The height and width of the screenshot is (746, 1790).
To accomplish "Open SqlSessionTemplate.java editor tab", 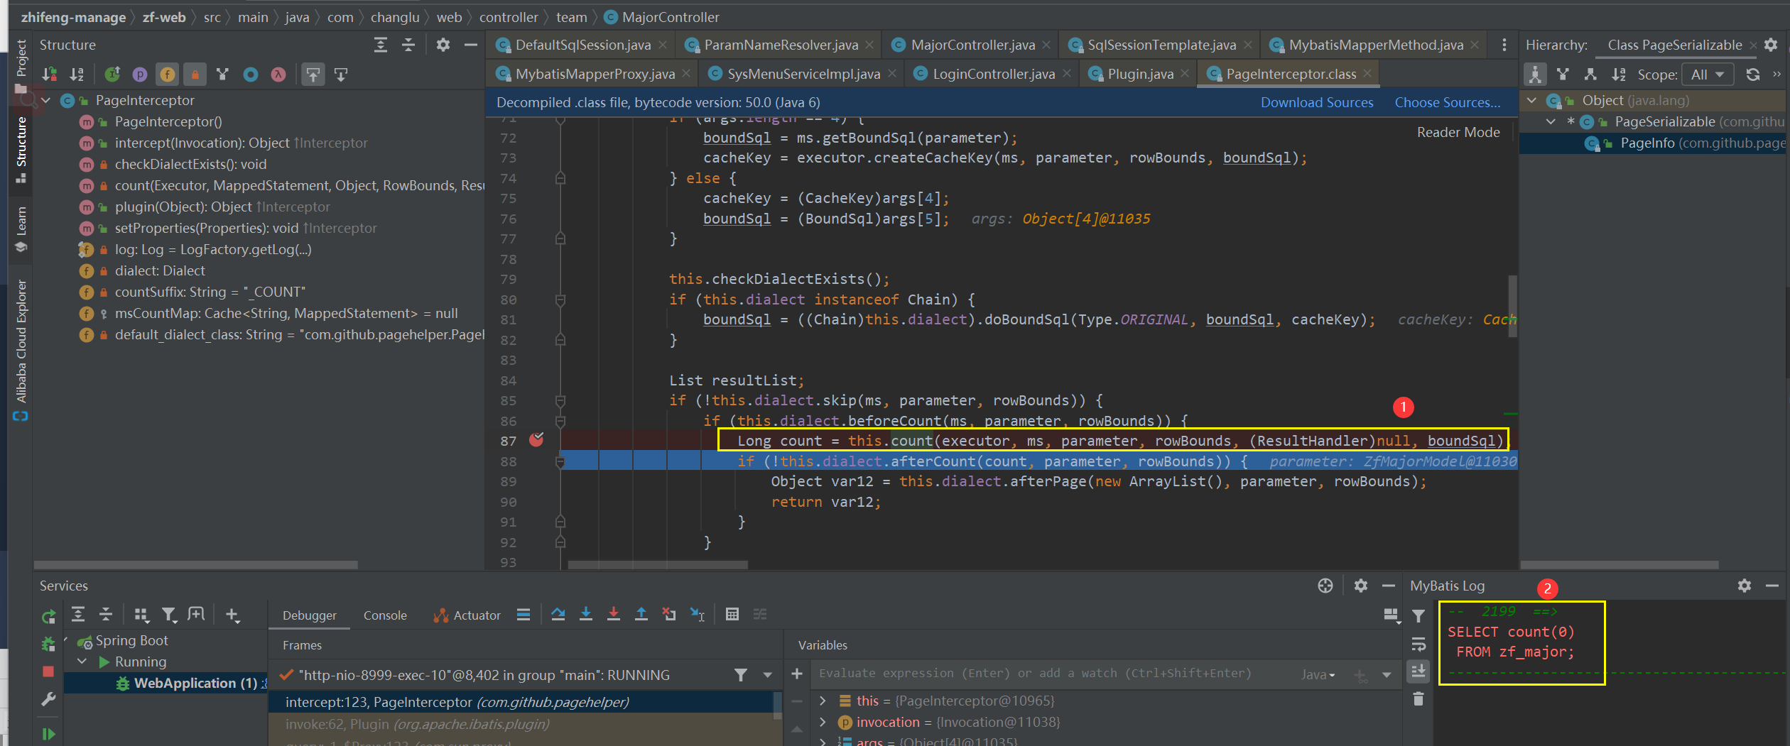I will [x=1161, y=45].
